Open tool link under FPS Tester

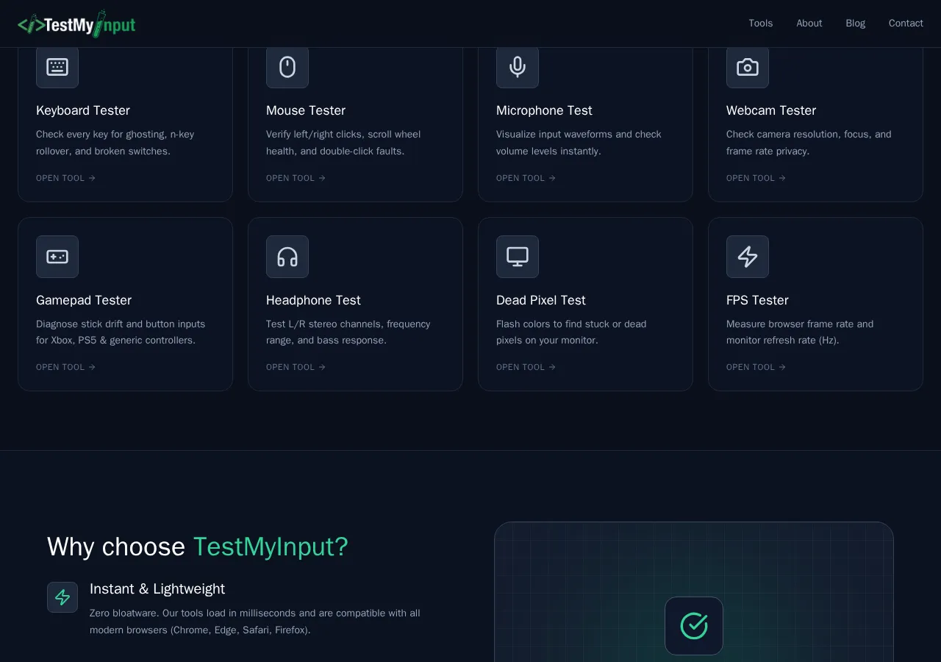[756, 367]
